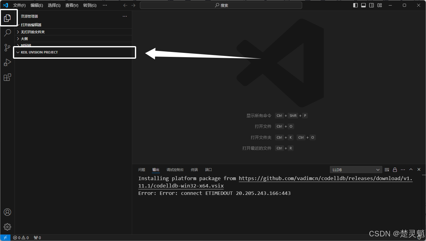Image resolution: width=426 pixels, height=241 pixels.
Task: Maximize the VS Code window
Action: pyautogui.click(x=404, y=5)
